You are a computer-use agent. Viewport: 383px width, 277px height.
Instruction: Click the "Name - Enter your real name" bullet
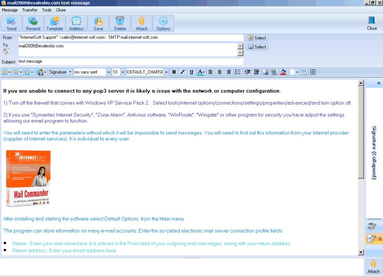[x=152, y=244]
